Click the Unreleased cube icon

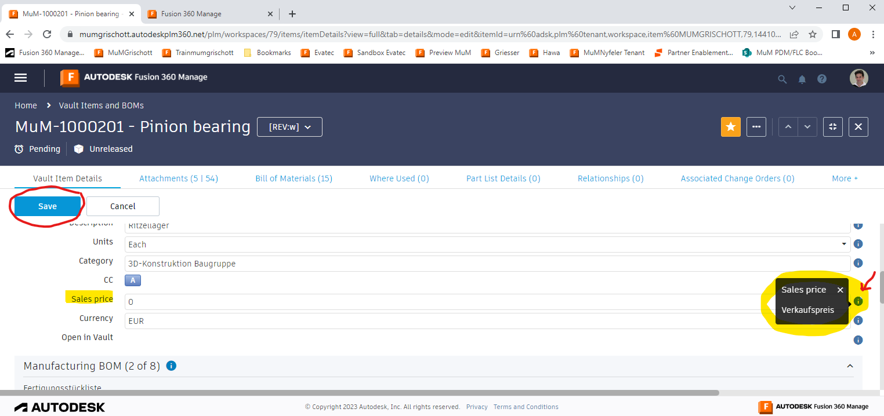pos(79,149)
